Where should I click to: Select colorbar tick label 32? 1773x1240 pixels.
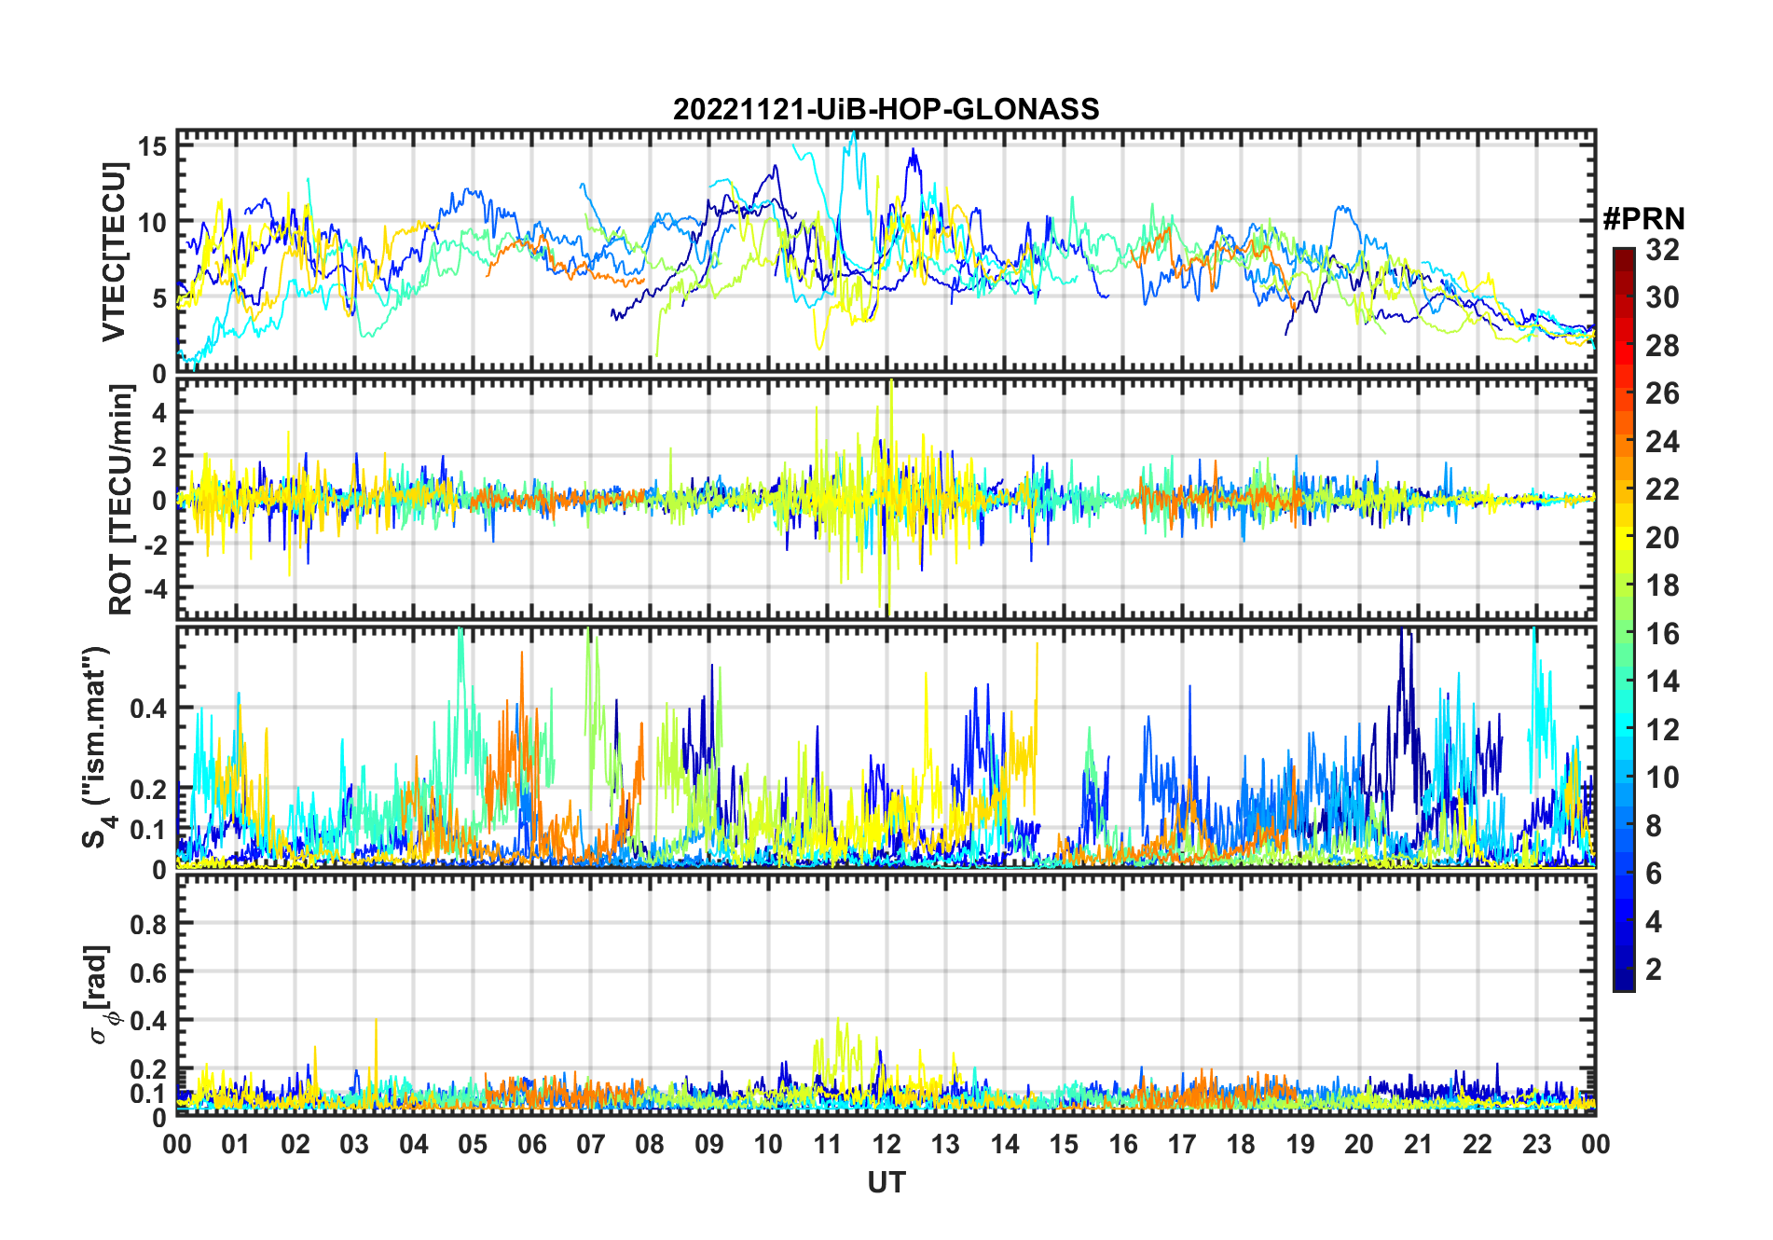click(x=1662, y=250)
